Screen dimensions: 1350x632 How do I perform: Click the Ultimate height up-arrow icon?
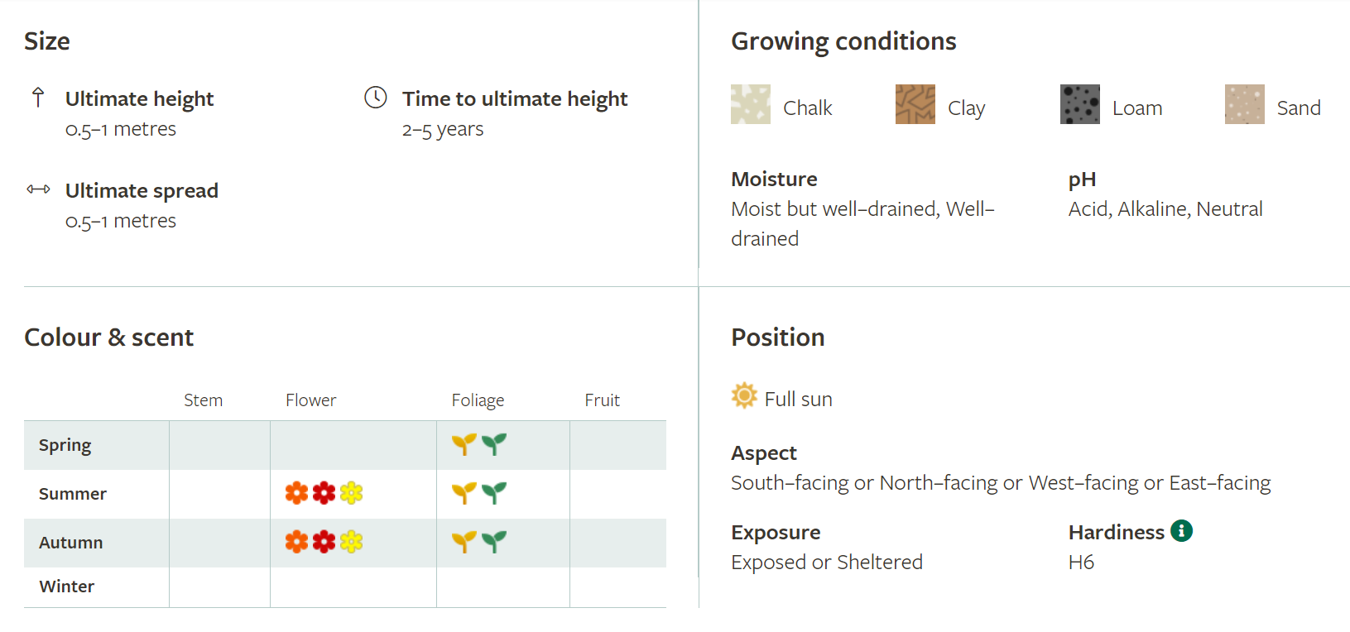(x=38, y=98)
